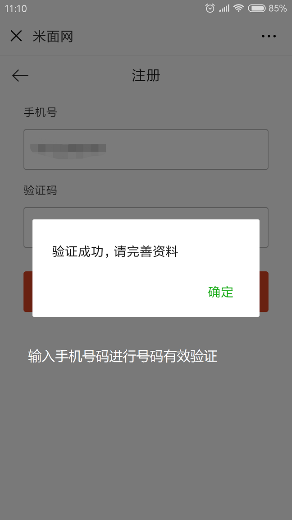Tap the pixelated phone number text
Image resolution: width=292 pixels, height=520 pixels.
tap(68, 150)
